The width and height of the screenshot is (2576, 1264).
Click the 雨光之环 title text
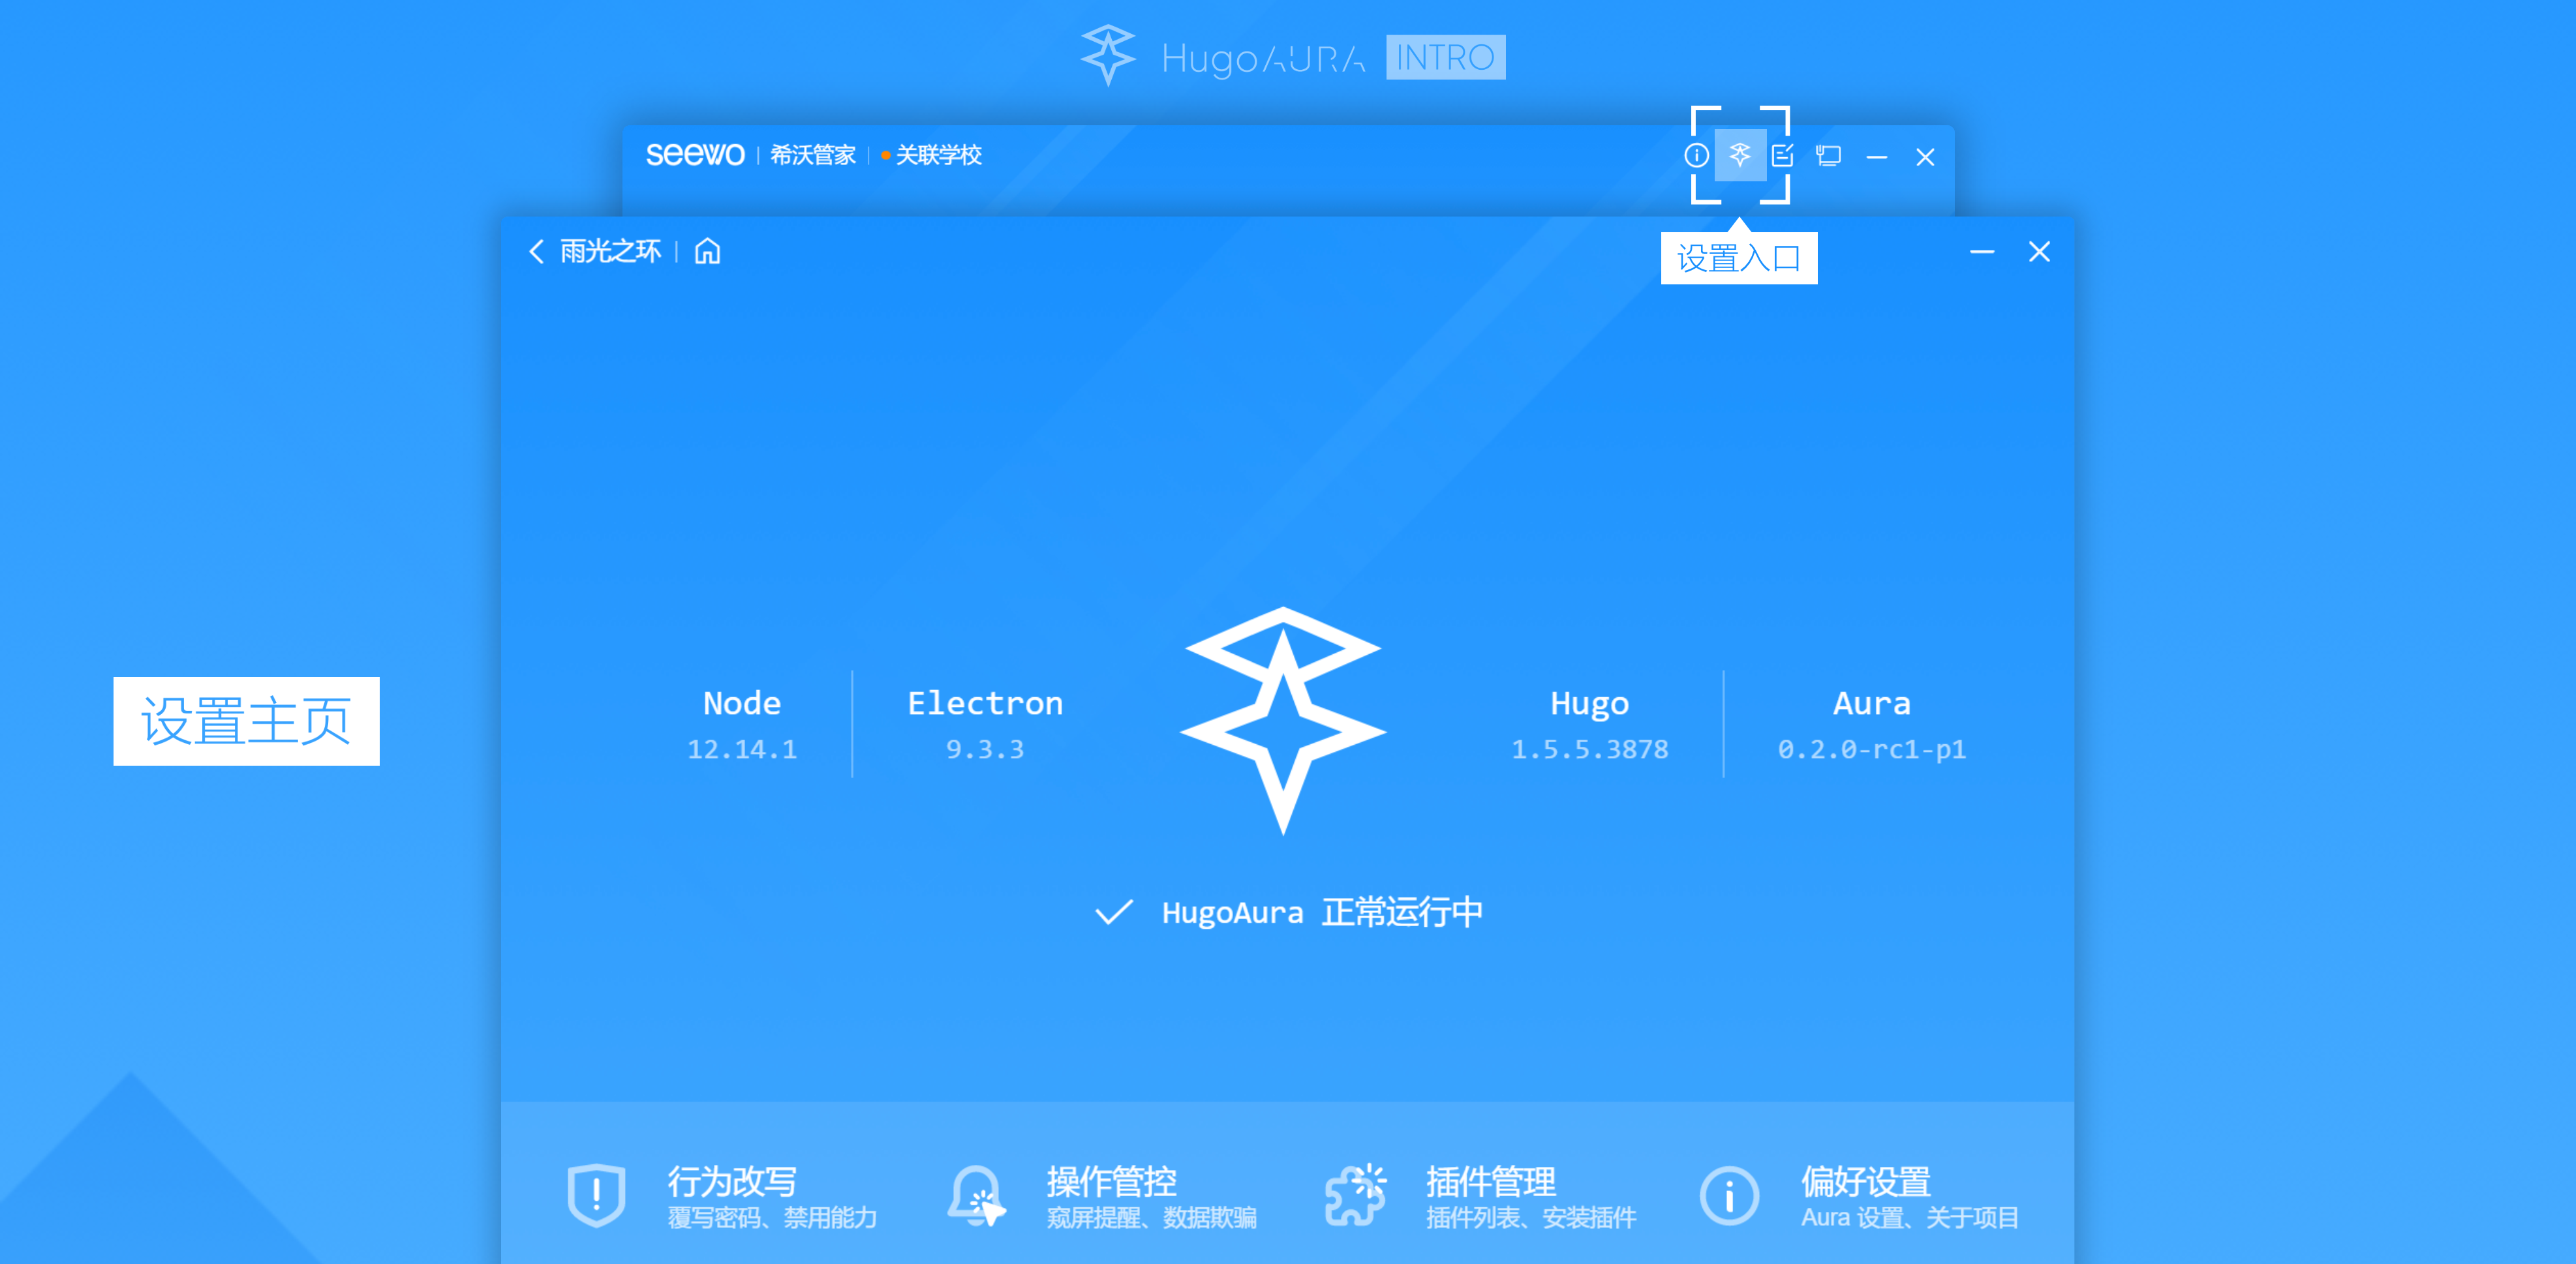[610, 251]
